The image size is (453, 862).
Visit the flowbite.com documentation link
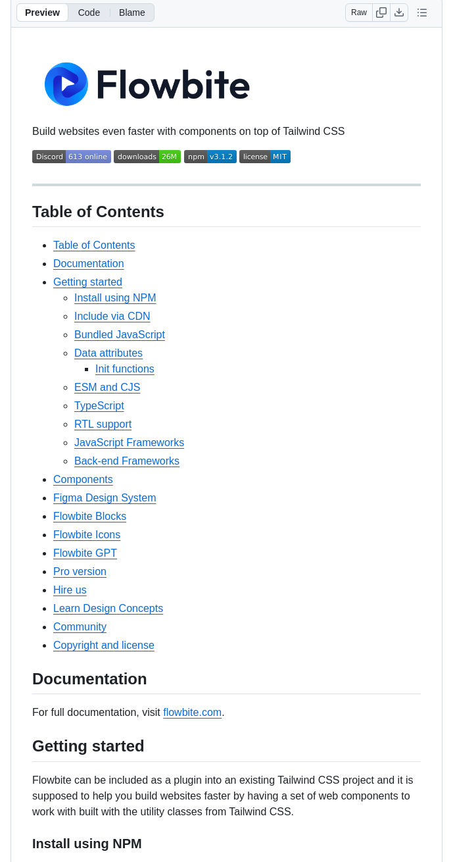[192, 712]
